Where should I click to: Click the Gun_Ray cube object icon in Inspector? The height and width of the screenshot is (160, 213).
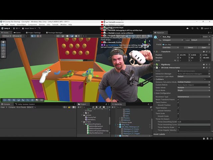point(155,37)
